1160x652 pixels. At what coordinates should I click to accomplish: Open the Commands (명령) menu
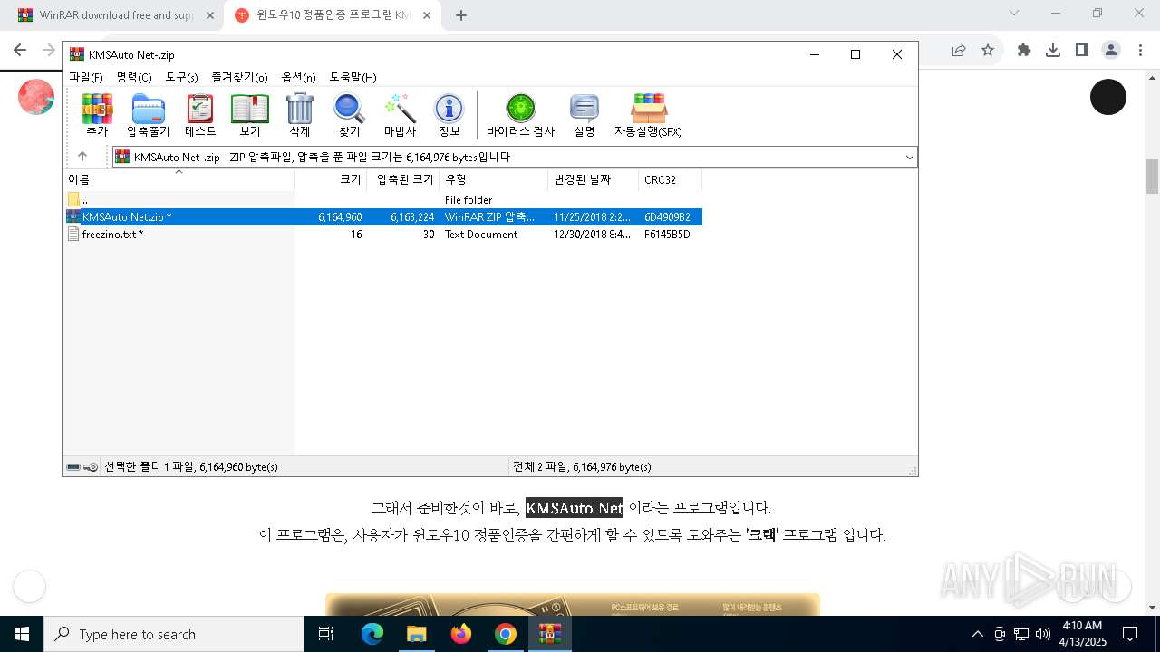tap(134, 78)
